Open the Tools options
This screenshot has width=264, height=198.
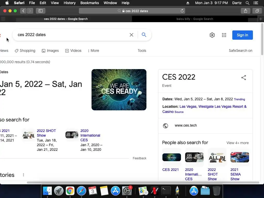point(142,51)
